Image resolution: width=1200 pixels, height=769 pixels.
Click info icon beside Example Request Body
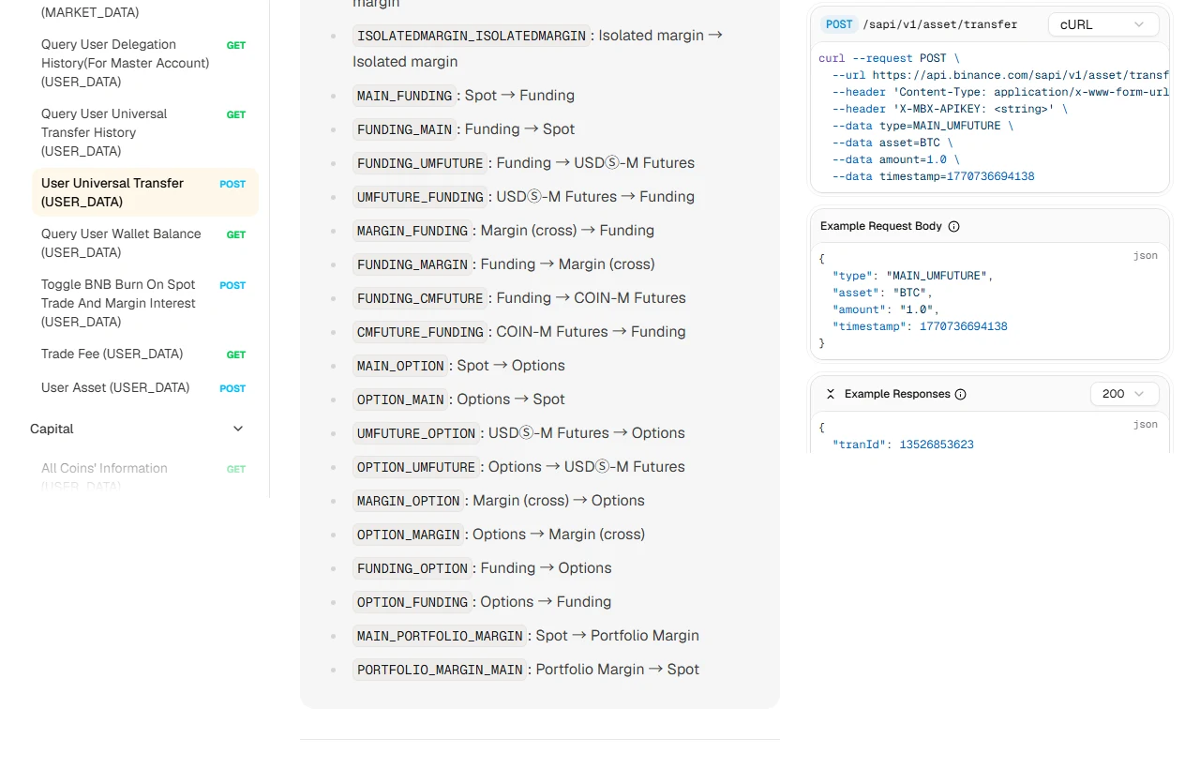pyautogui.click(x=954, y=226)
